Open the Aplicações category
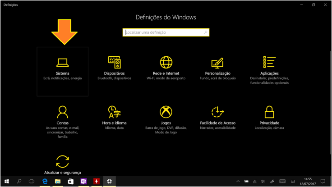Screen dimensions: 332x187 pos(269,68)
